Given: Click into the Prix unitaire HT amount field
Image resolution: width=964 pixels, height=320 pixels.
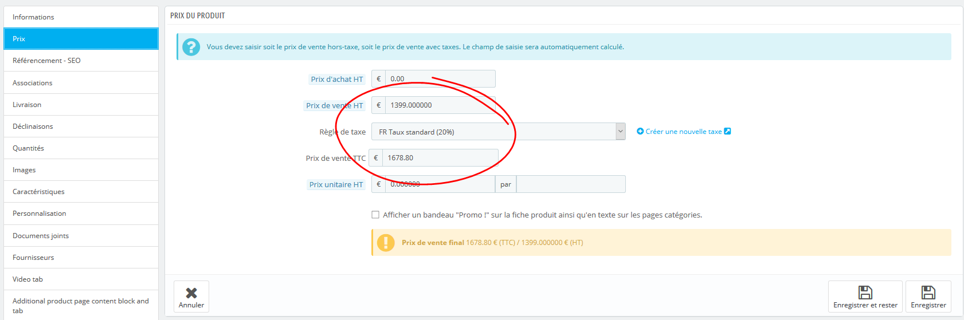Looking at the screenshot, I should click(x=440, y=184).
